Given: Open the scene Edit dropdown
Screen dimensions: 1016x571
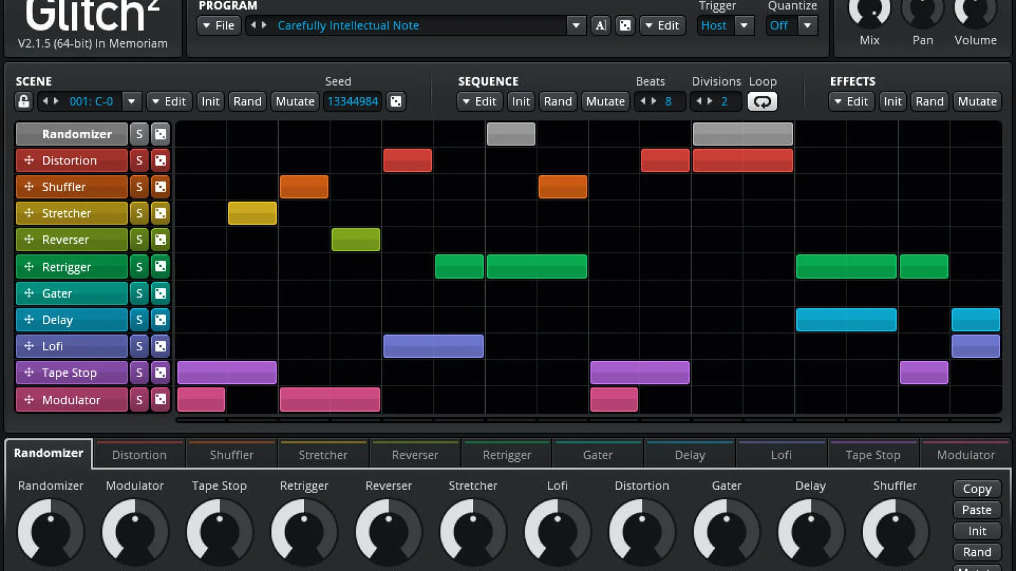Looking at the screenshot, I should 169,102.
